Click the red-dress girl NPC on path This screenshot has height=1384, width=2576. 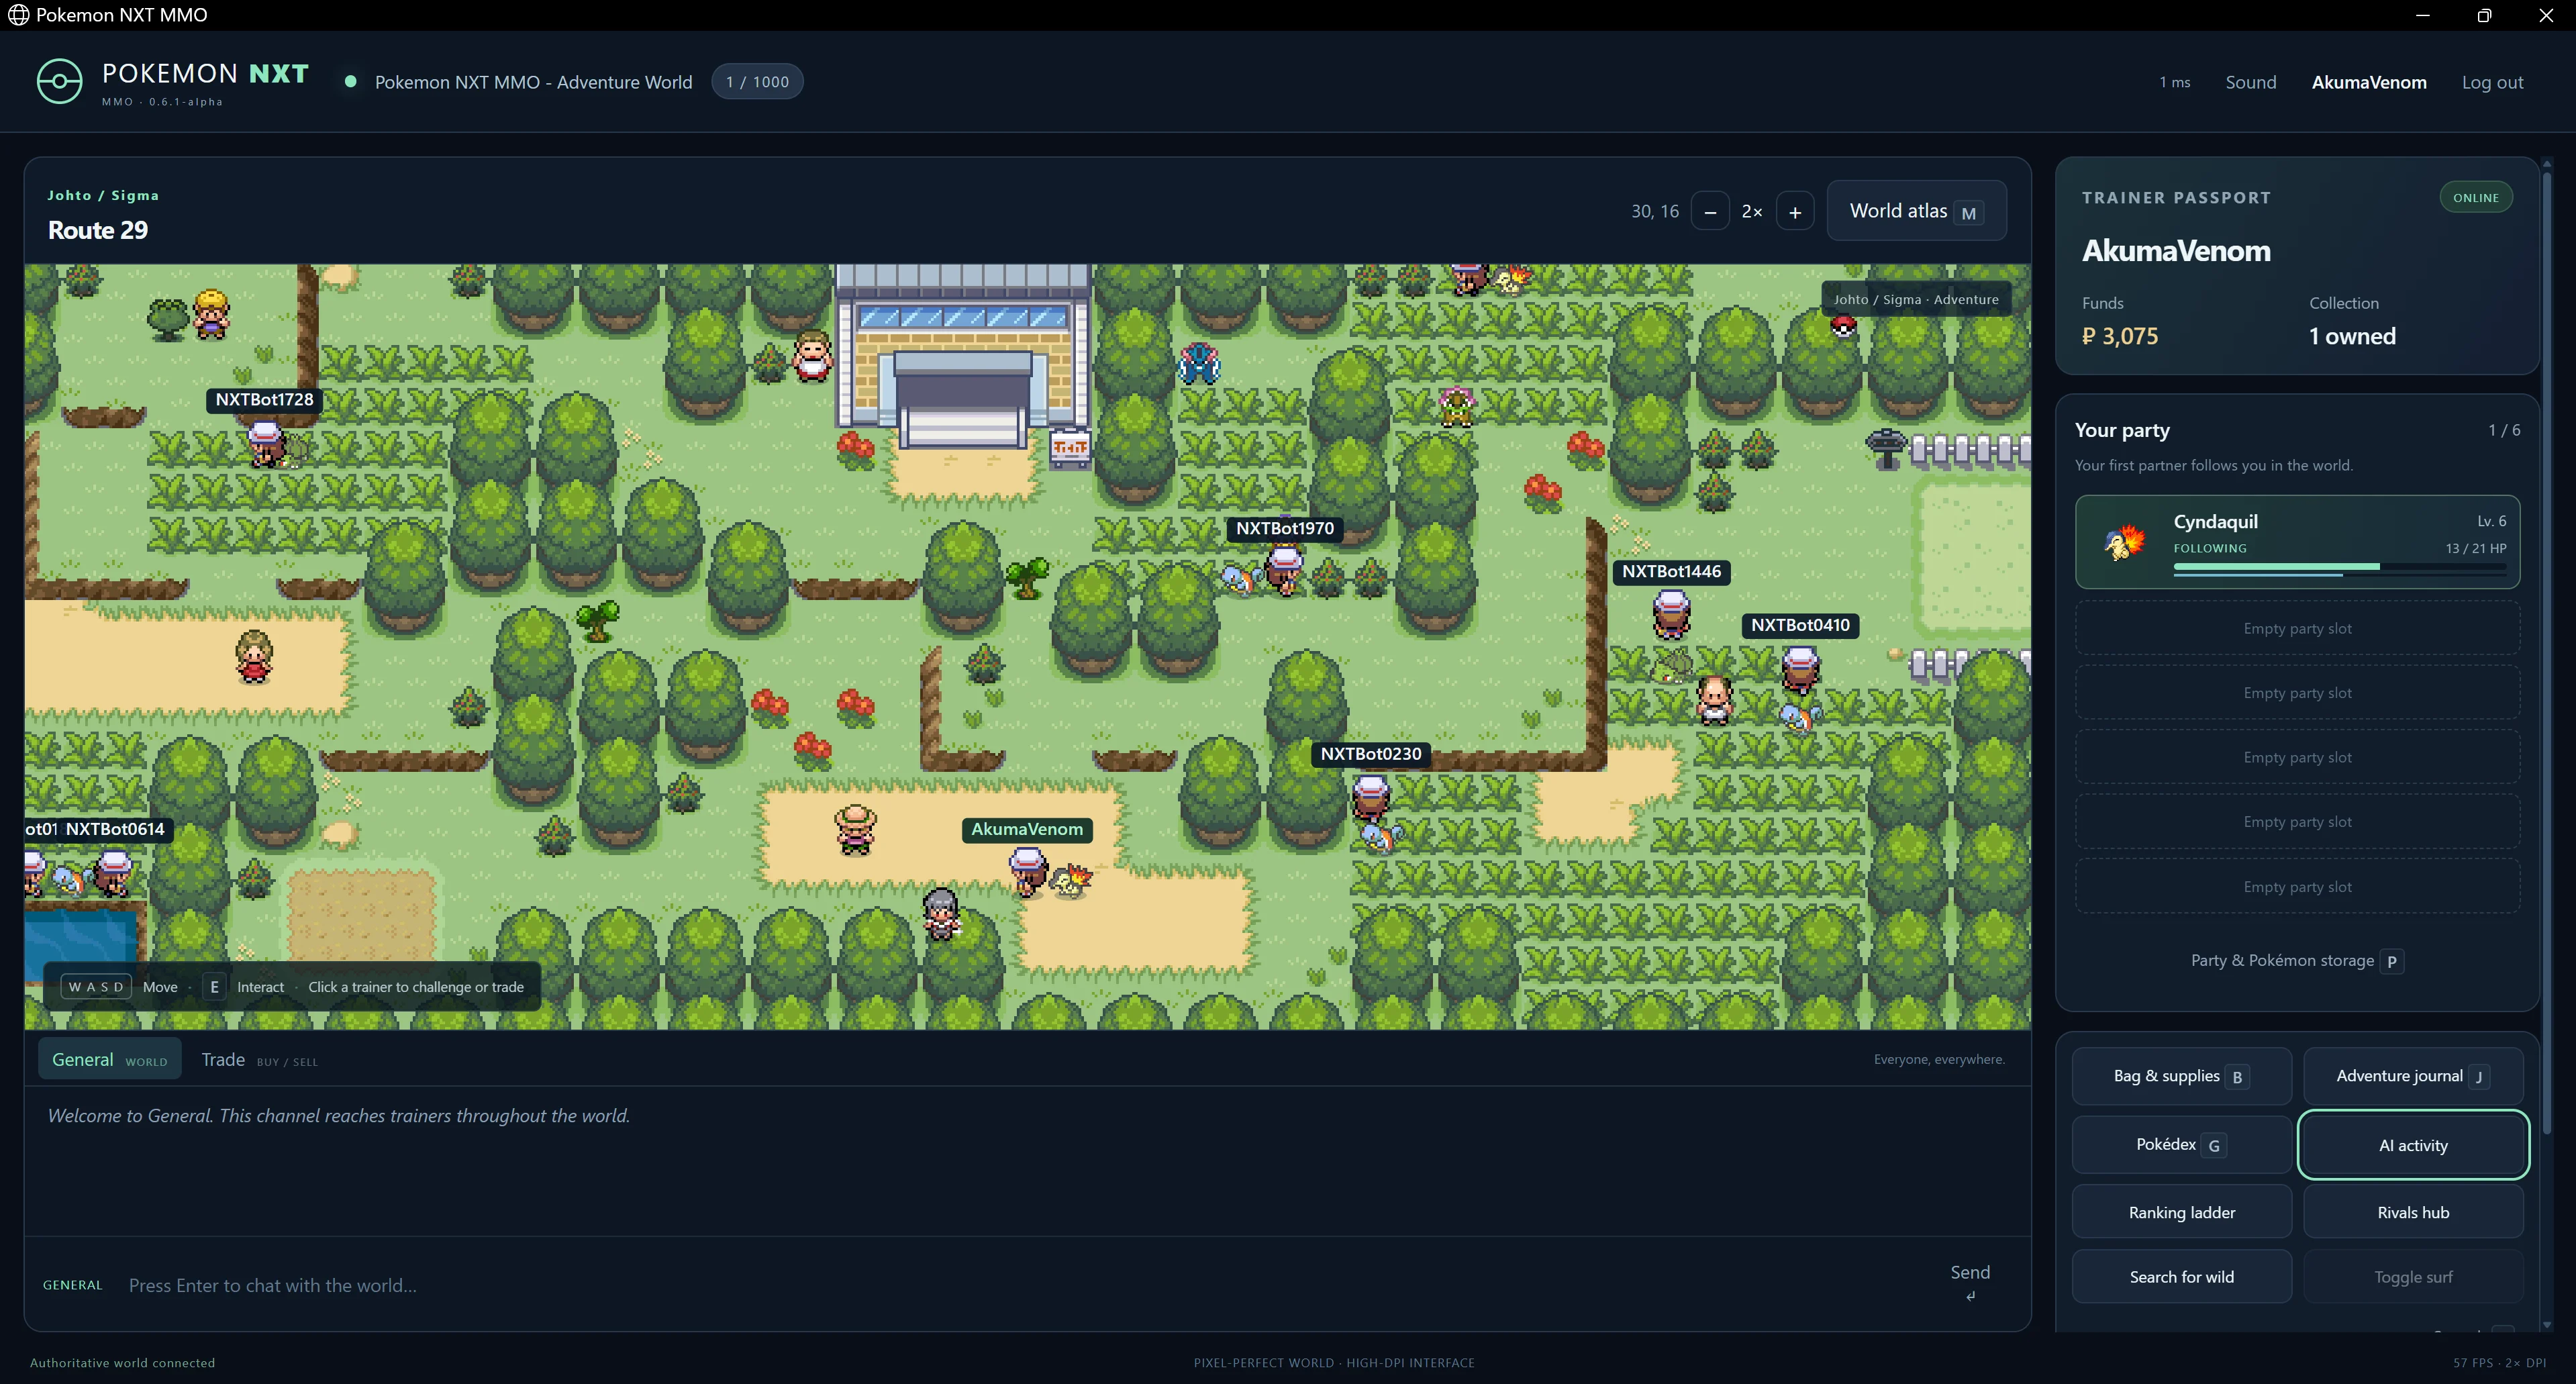254,657
